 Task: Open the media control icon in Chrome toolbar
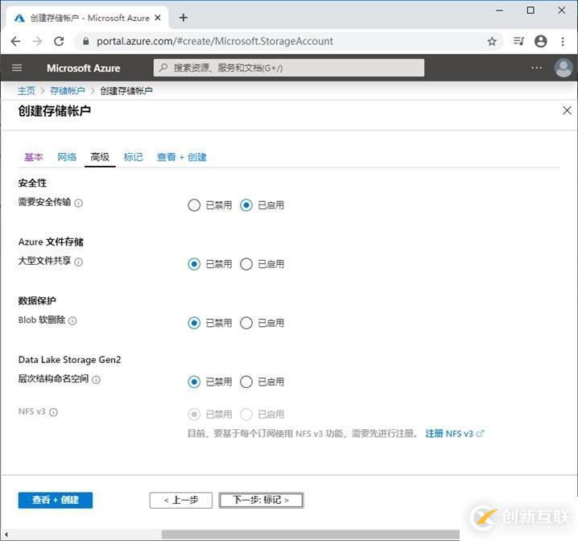[x=518, y=41]
